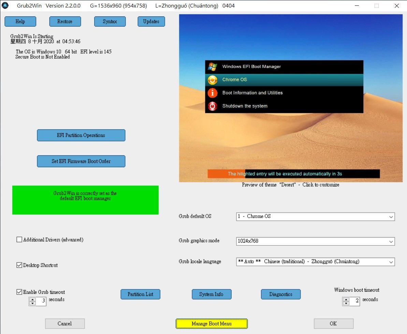Increase Grub timeout seconds with up arrow
407x334 pixels.
click(32, 300)
